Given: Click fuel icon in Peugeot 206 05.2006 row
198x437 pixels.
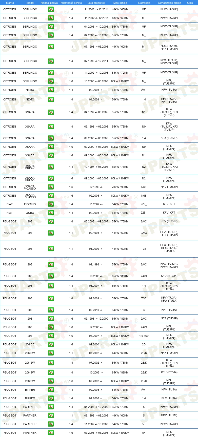Looking at the screenshot, I should click(51, 221).
